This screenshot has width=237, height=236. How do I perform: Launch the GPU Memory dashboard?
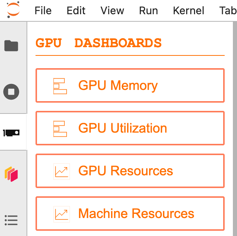pyautogui.click(x=130, y=85)
